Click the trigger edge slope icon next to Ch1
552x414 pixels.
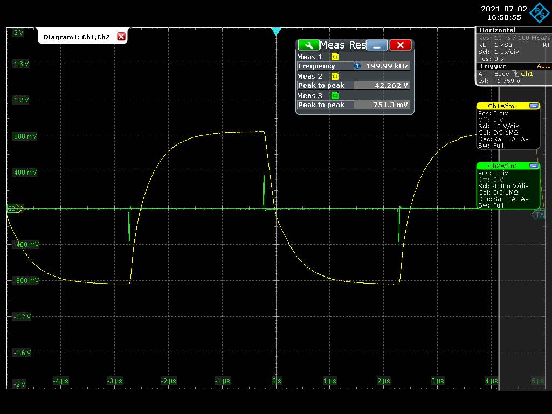(x=515, y=74)
